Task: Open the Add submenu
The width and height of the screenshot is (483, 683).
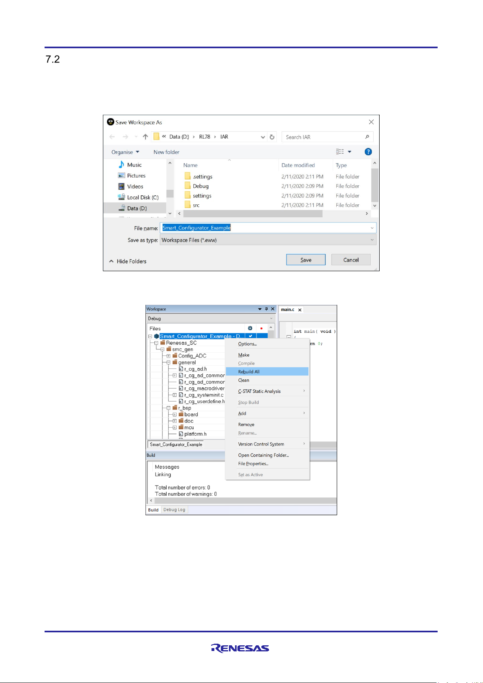Action: pyautogui.click(x=267, y=413)
